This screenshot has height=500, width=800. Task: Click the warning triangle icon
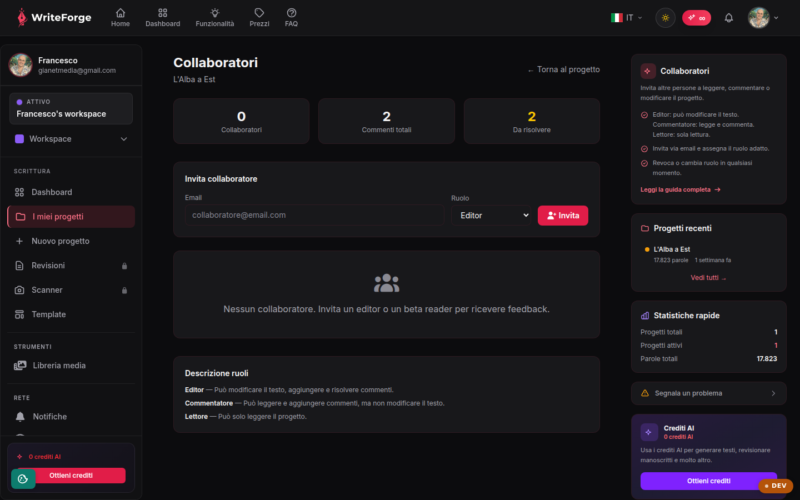645,393
